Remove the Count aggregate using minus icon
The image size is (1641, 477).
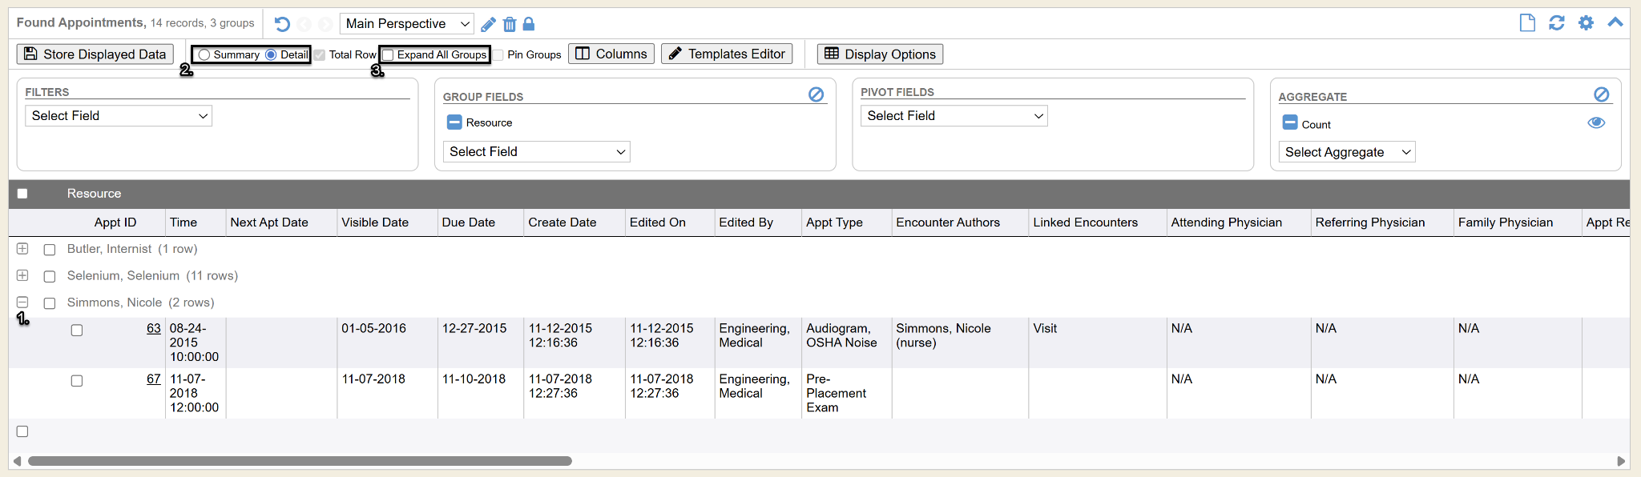[x=1290, y=122]
